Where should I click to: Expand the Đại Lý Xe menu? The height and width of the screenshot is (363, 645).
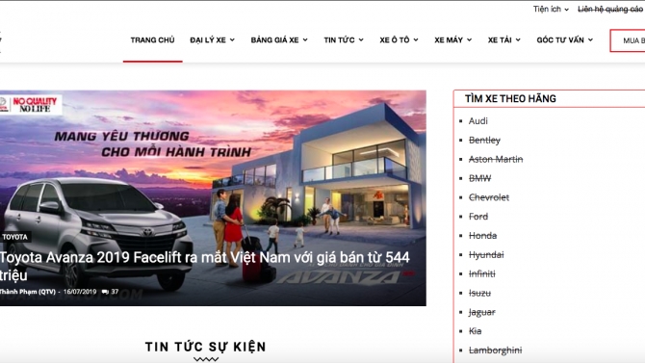(x=212, y=39)
